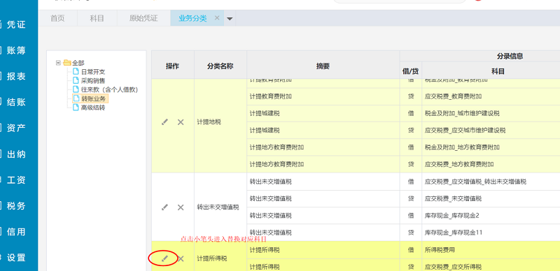
Task: Edit the 计提地税 category with pencil icon
Action: [x=164, y=122]
